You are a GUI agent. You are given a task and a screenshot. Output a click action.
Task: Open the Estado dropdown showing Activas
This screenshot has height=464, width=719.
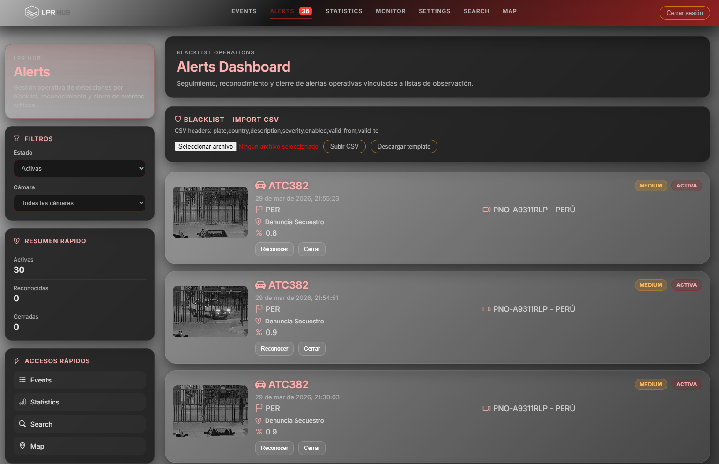[x=80, y=169]
